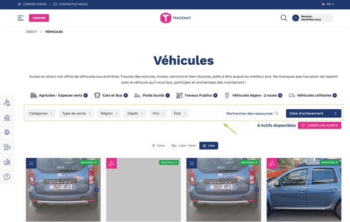Viewport: 350px width, 222px height.
Task: Select Agricoles - Espaces verts category
Action: (x=59, y=96)
